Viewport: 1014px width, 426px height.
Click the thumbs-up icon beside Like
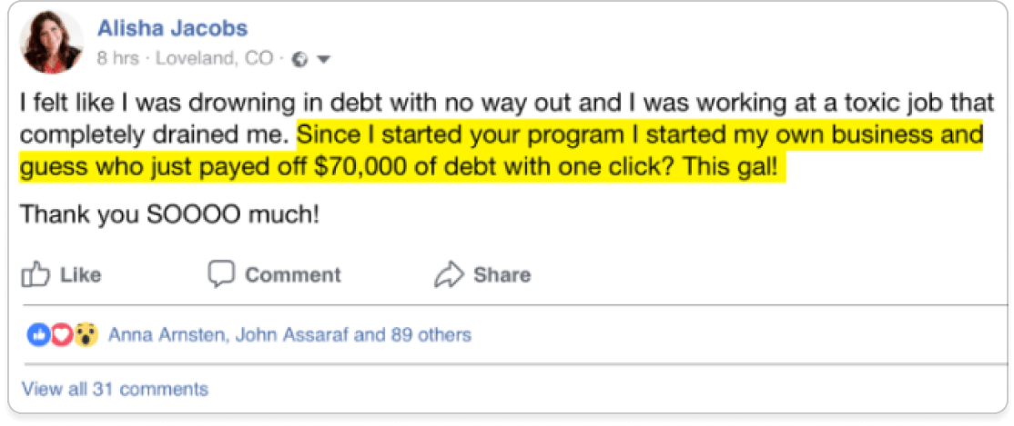pyautogui.click(x=35, y=274)
